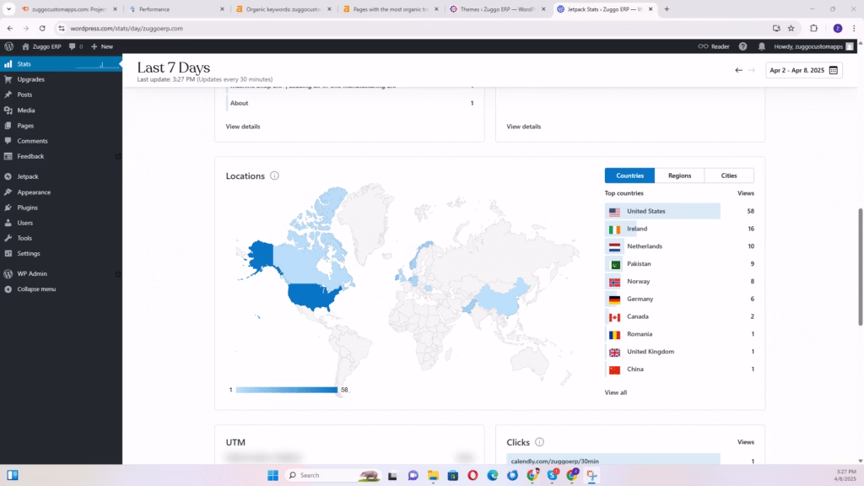
Task: Click the Romania country row
Action: 679,334
